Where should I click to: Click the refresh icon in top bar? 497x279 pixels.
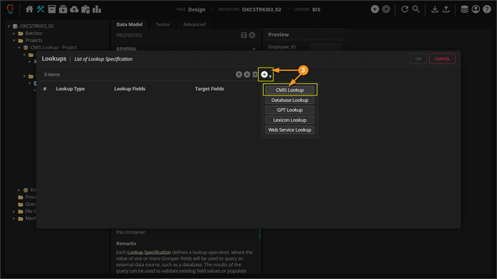pyautogui.click(x=405, y=9)
